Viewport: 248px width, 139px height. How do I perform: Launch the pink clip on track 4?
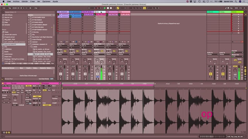click(95, 14)
